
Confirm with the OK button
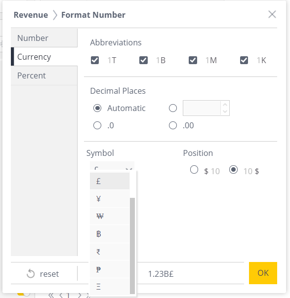click(263, 273)
